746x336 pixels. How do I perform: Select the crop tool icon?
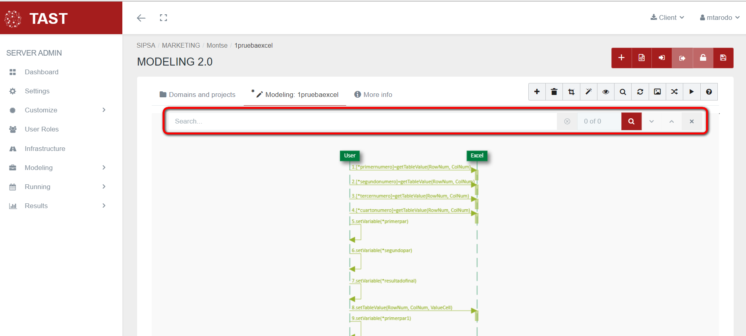(x=571, y=92)
